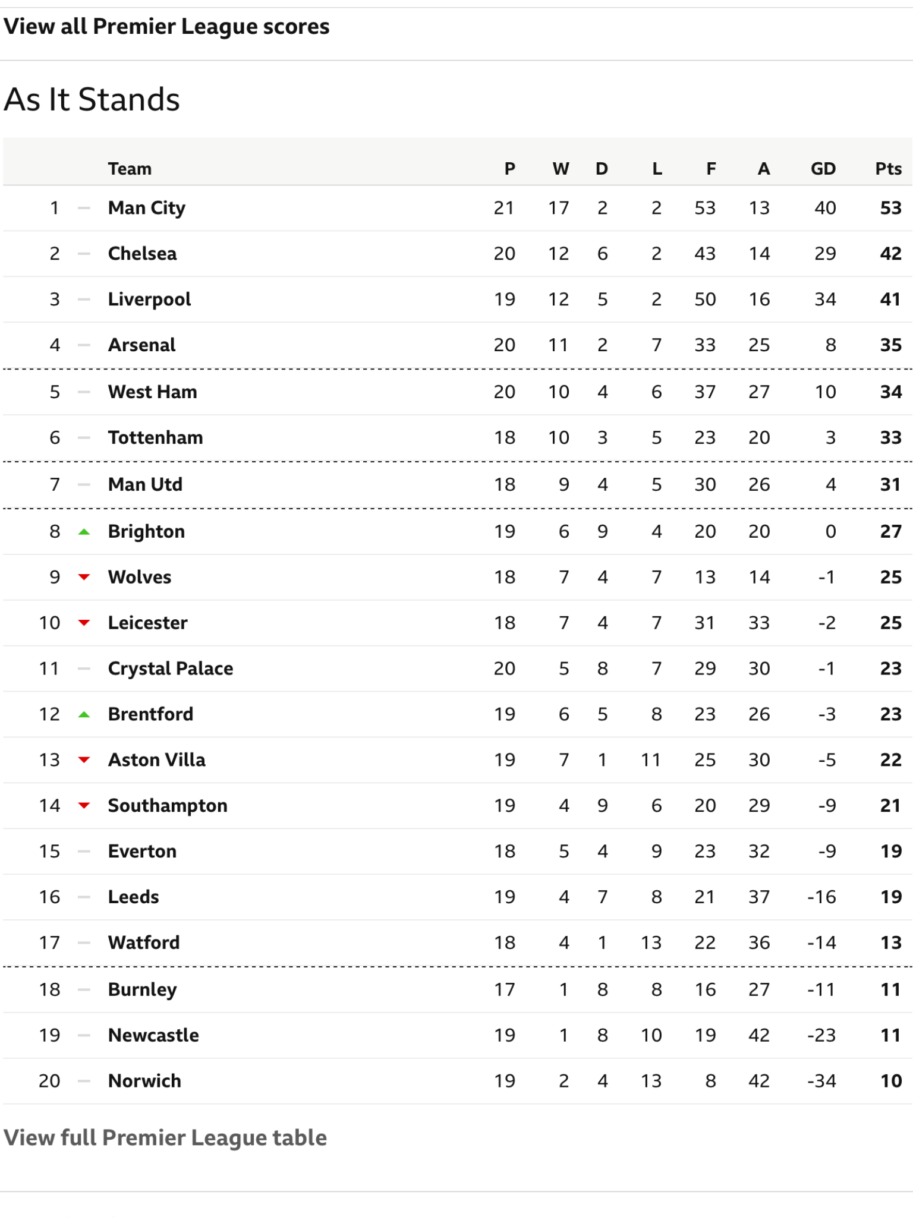Click the red down arrow beside Southampton
913x1217 pixels.
coord(84,805)
